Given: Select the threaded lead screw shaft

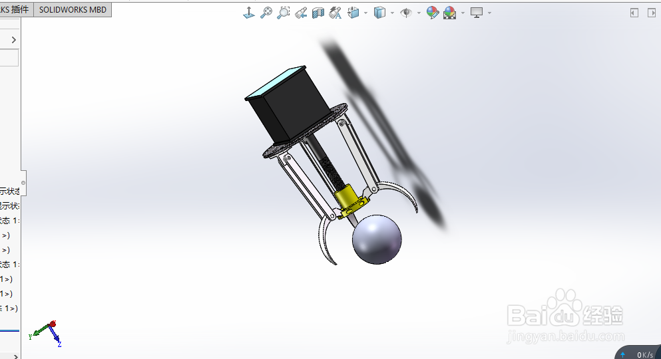Looking at the screenshot, I should pyautogui.click(x=332, y=173).
